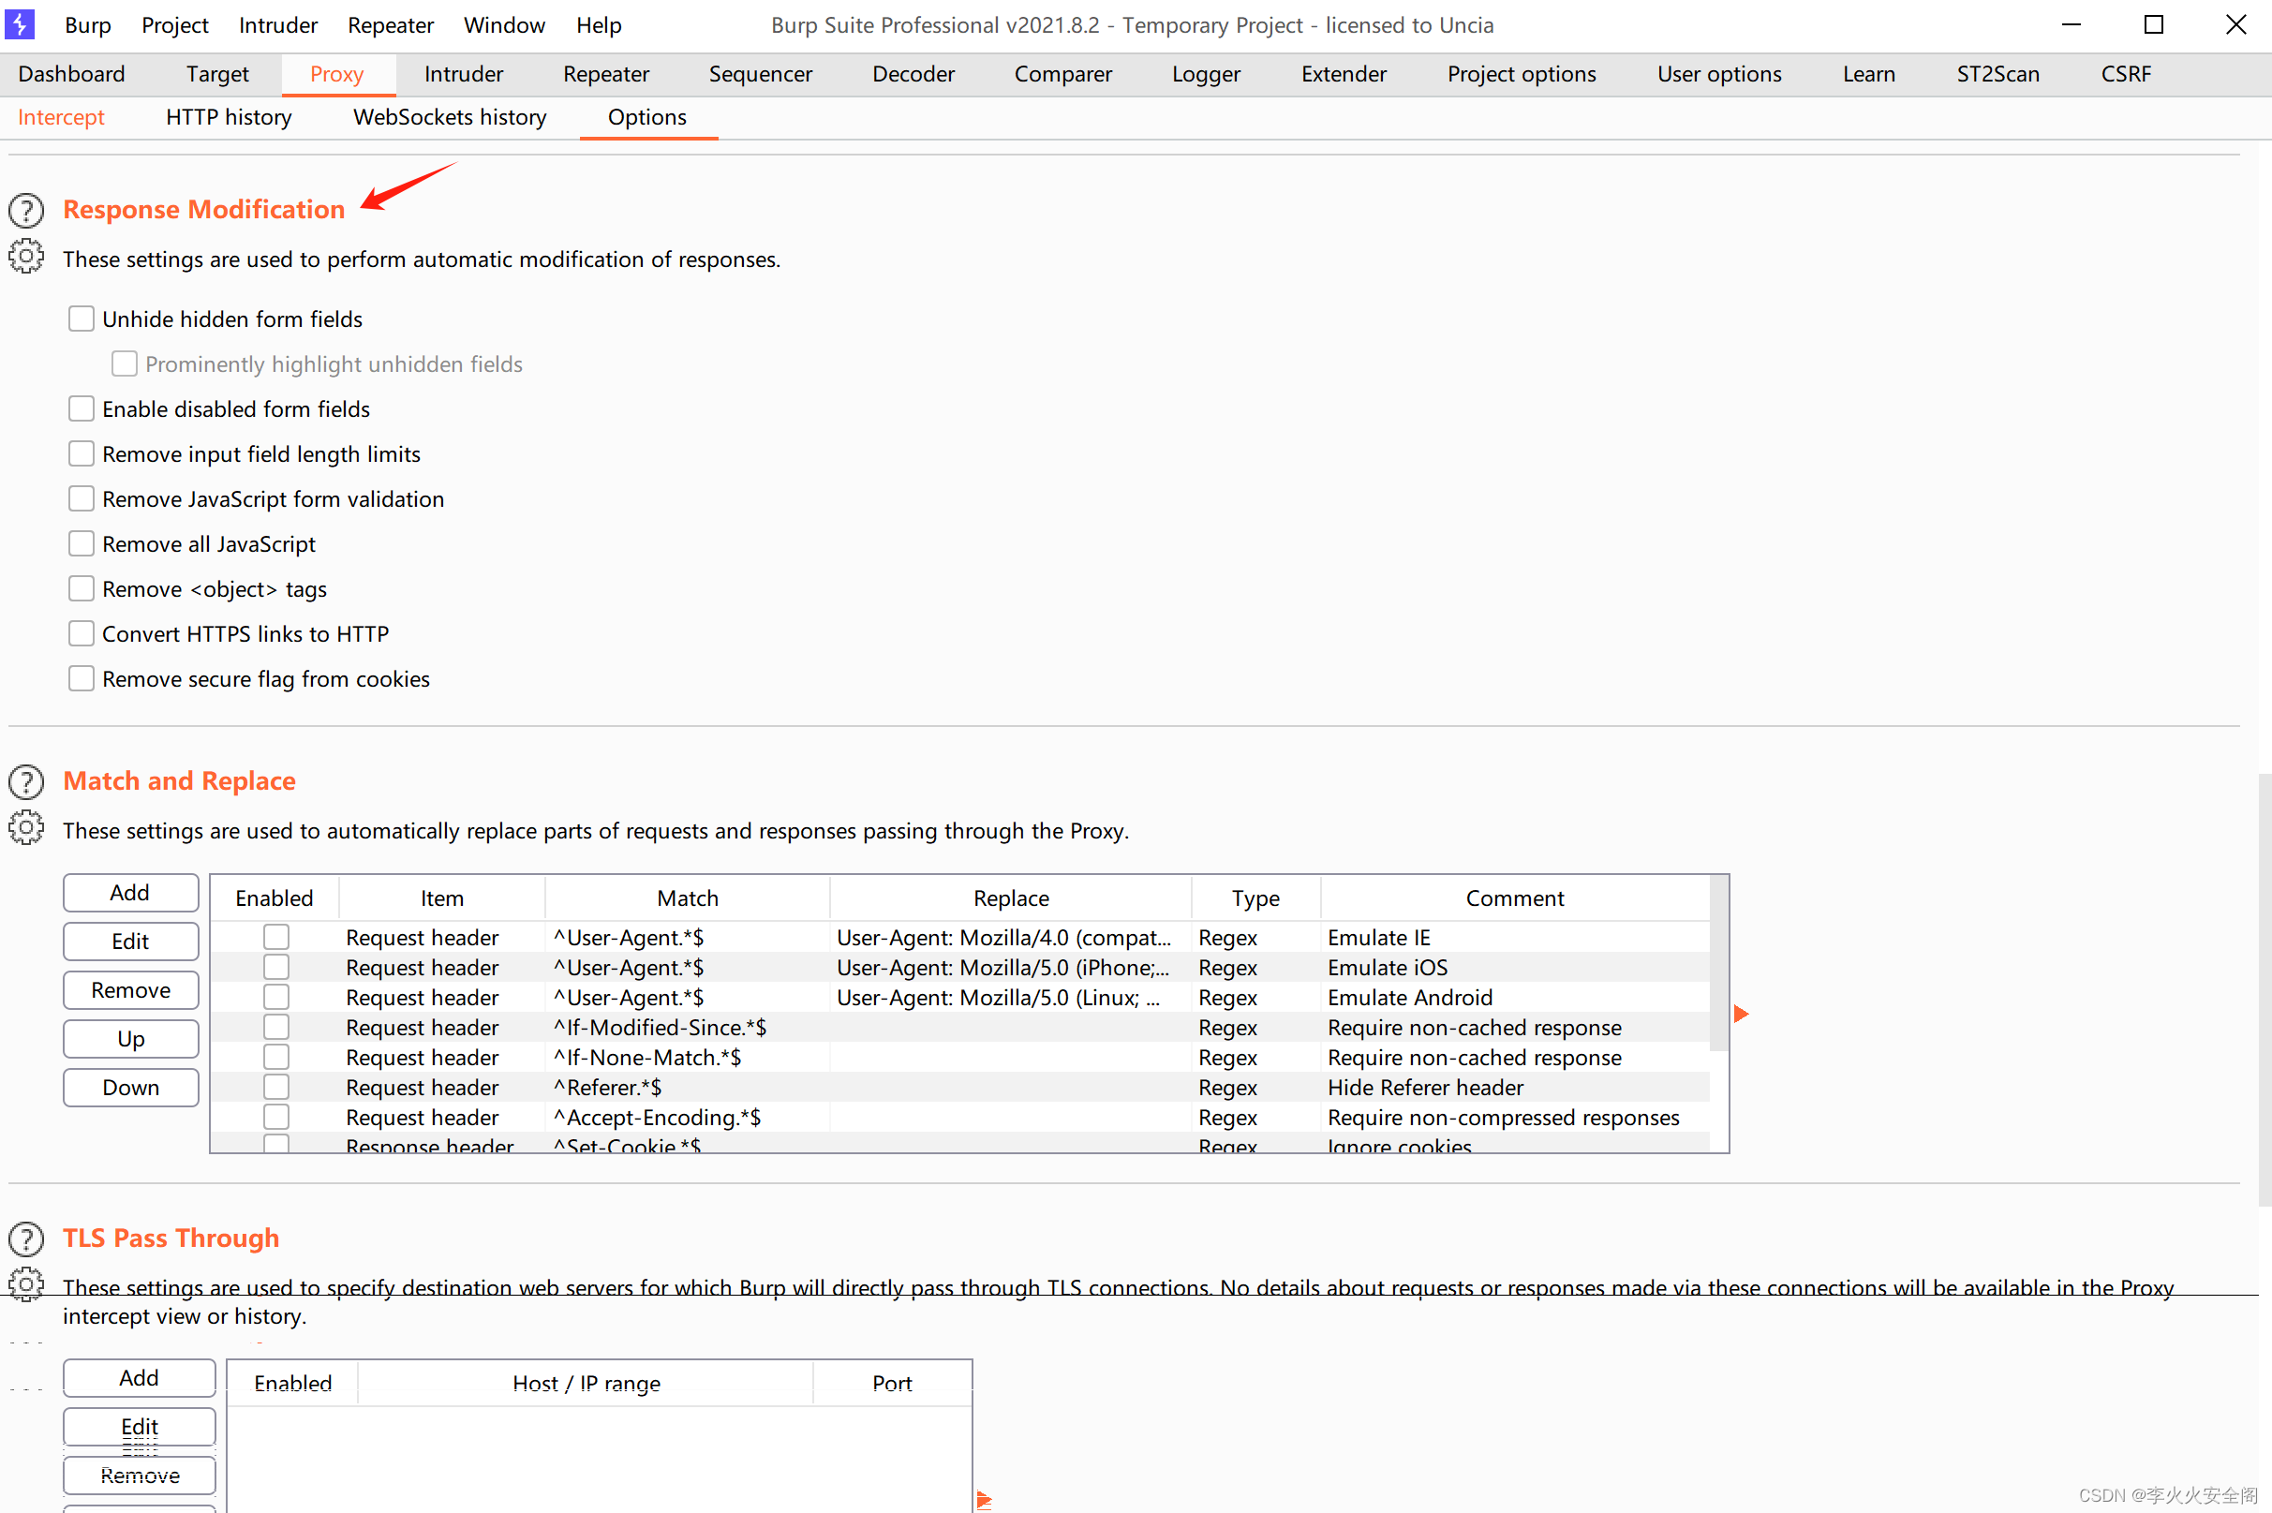This screenshot has height=1513, width=2272.
Task: Sort by the Host / IP range column
Action: [586, 1384]
